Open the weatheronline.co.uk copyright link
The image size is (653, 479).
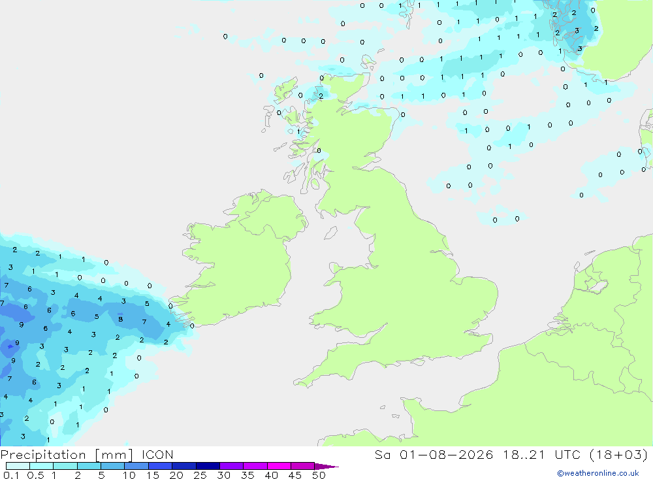[598, 473]
